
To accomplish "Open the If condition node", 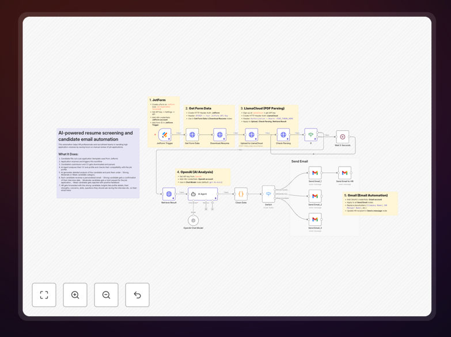I will click(x=311, y=134).
